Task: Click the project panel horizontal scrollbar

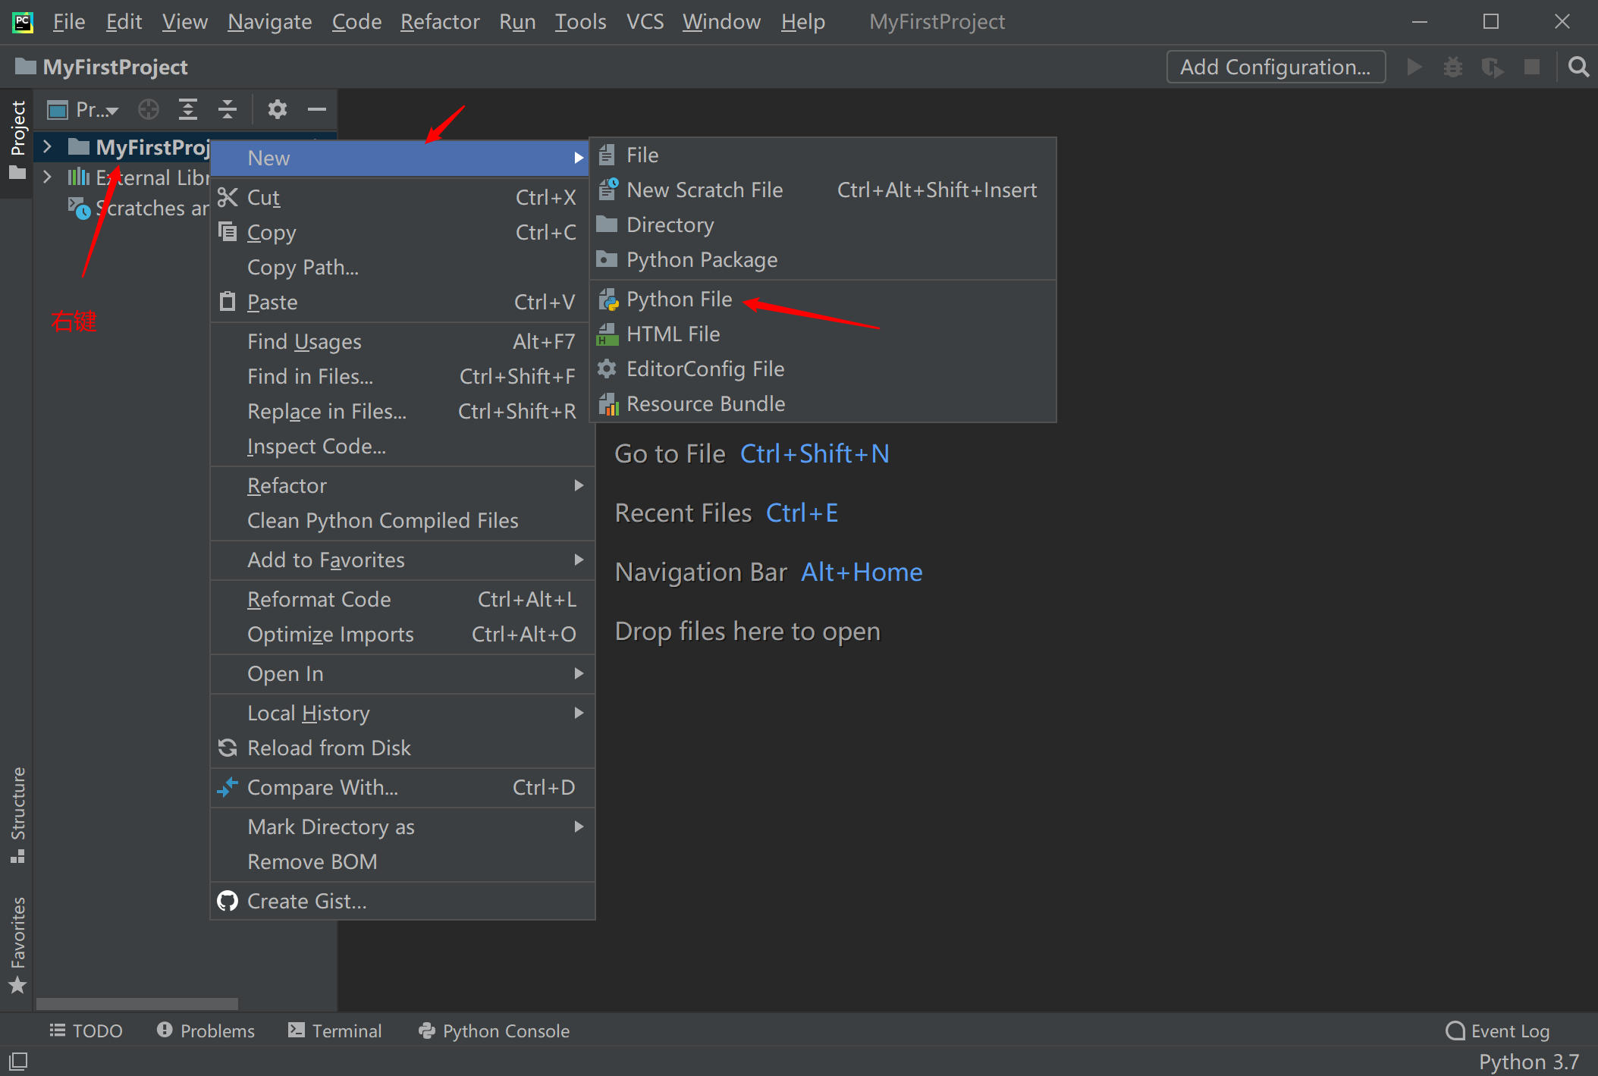Action: click(137, 1004)
